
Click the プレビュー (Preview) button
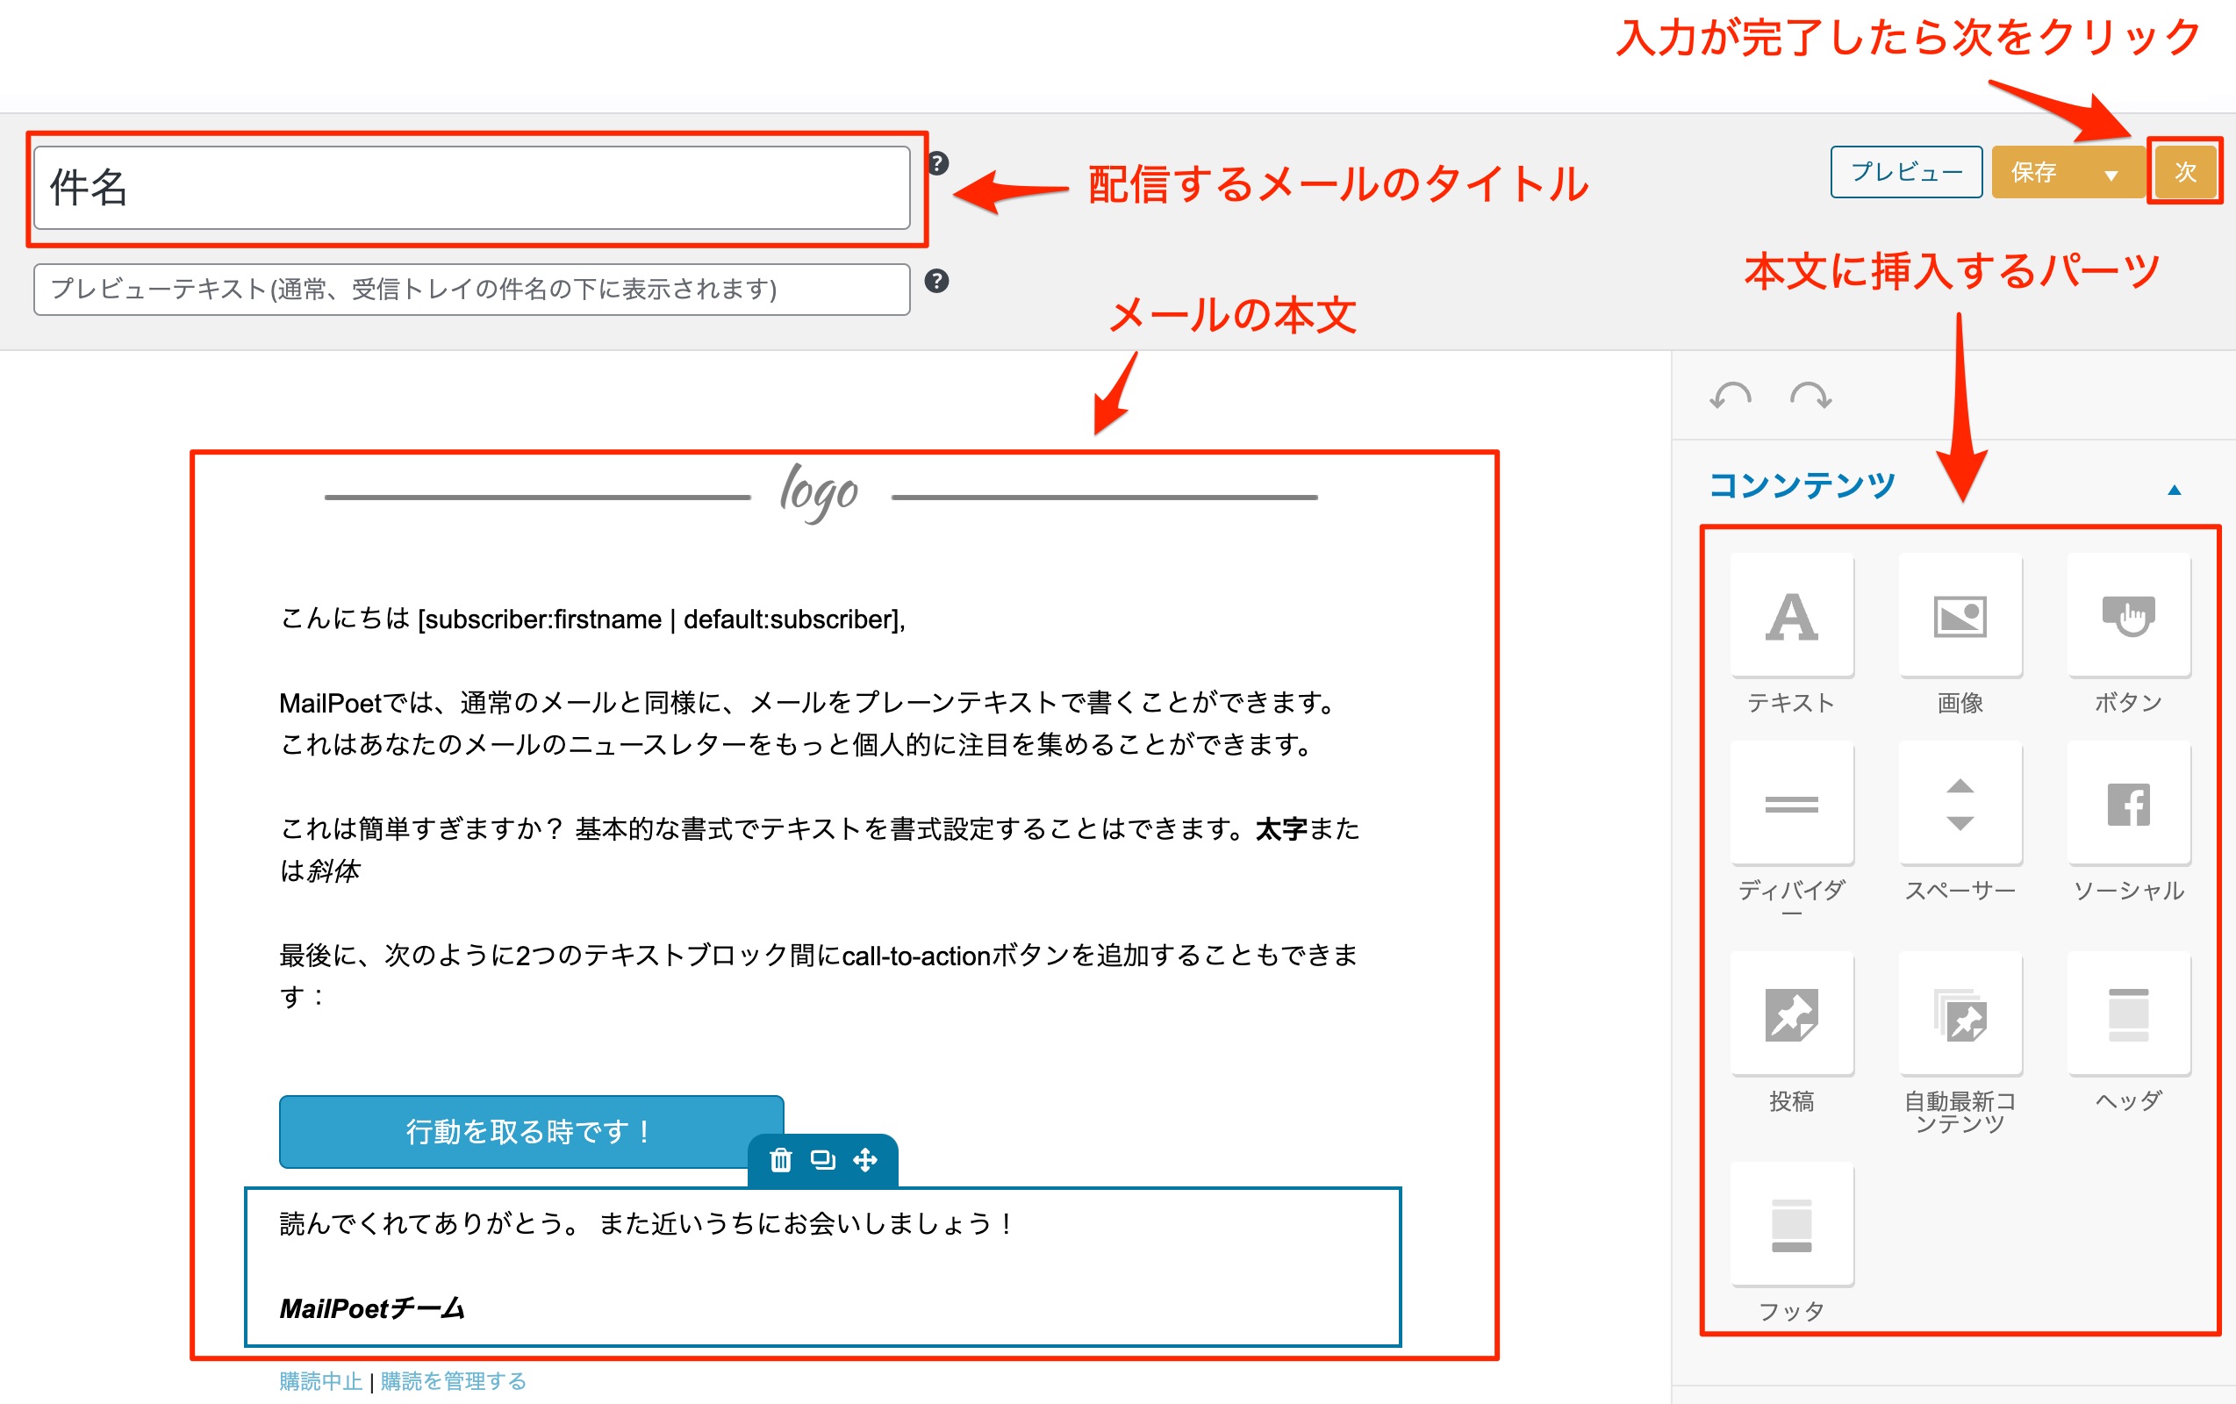tap(1905, 172)
